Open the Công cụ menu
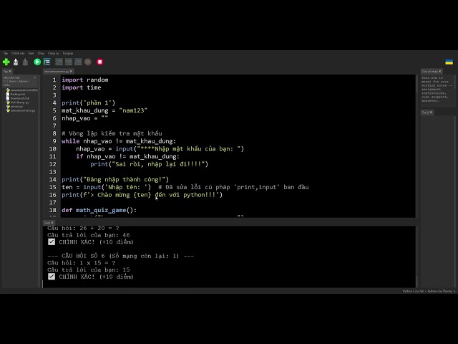Viewport: 458px width, 344px height. [53, 53]
